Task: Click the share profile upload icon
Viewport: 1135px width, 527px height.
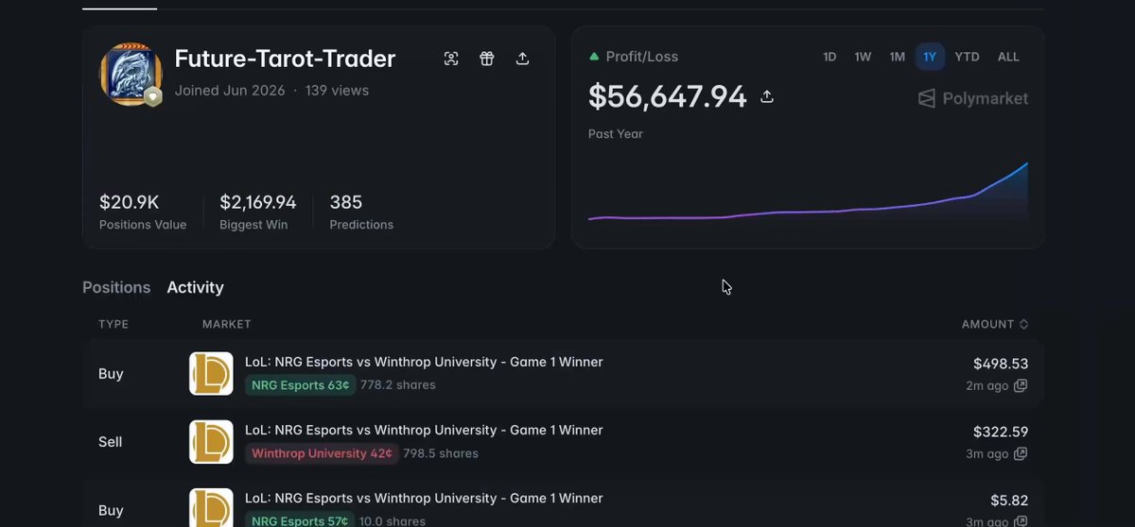Action: 522,59
